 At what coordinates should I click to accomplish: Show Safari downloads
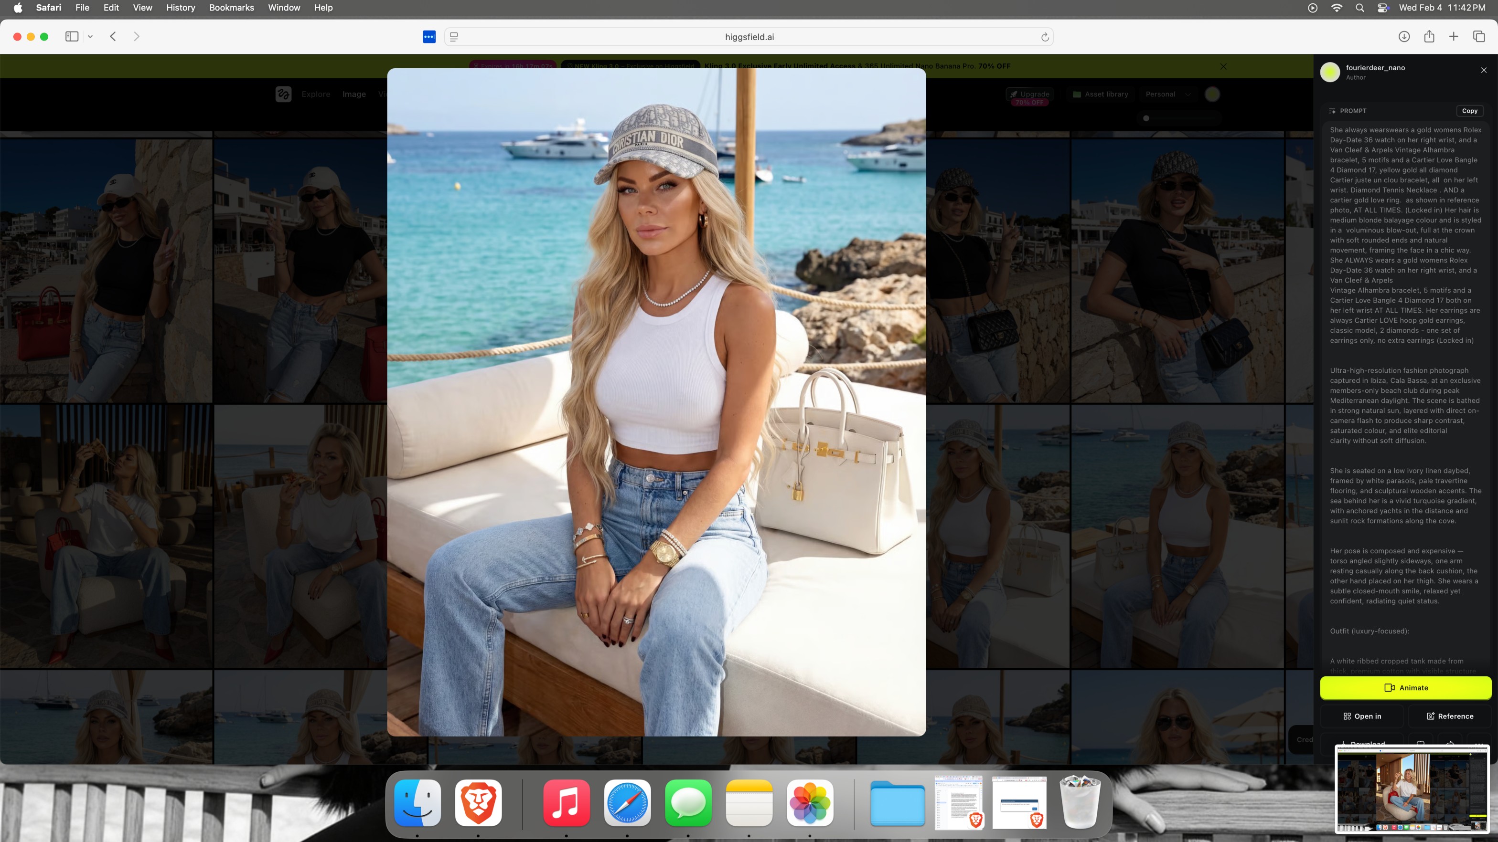click(1404, 37)
